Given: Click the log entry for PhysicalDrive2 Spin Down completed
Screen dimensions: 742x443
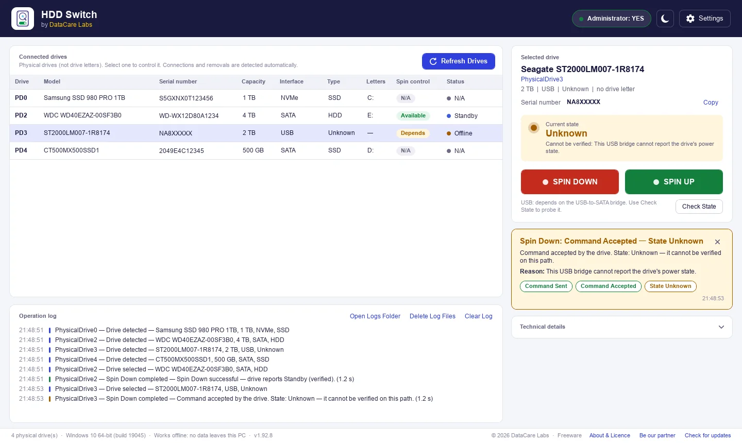Looking at the screenshot, I should pyautogui.click(x=187, y=379).
